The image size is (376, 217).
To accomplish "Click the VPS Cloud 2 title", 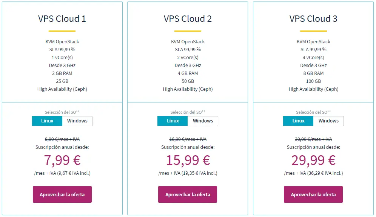I will click(188, 19).
